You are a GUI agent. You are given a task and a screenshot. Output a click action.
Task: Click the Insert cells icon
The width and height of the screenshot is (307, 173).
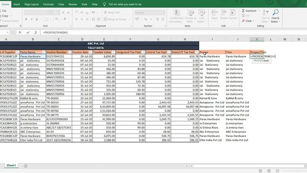click(x=214, y=12)
